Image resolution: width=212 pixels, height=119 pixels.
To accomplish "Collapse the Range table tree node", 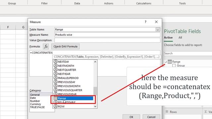I will (166, 62).
